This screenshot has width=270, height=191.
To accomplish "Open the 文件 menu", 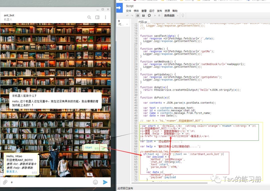I will coord(128,11).
